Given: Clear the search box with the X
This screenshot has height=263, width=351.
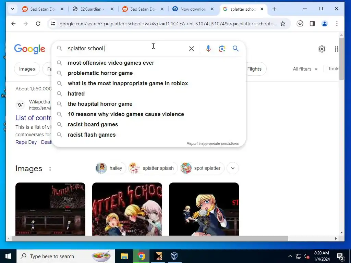Looking at the screenshot, I should [192, 49].
